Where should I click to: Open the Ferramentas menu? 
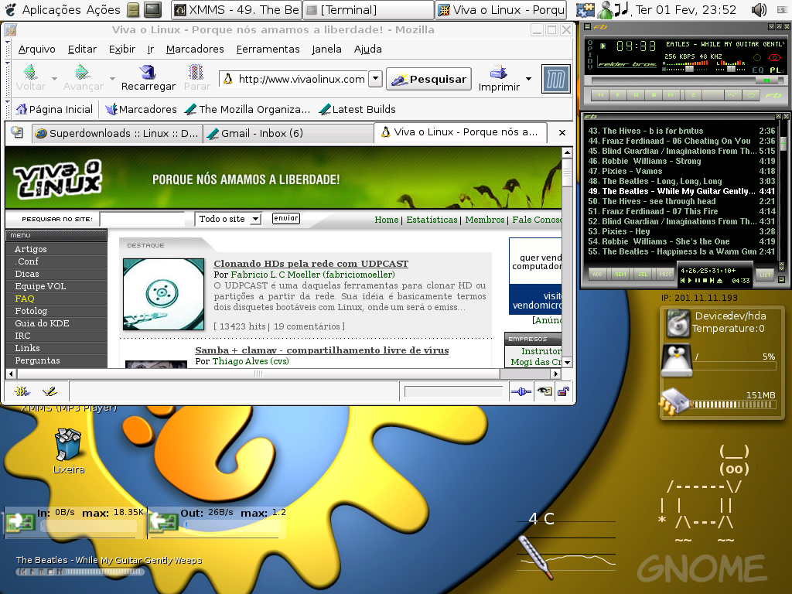click(x=268, y=49)
